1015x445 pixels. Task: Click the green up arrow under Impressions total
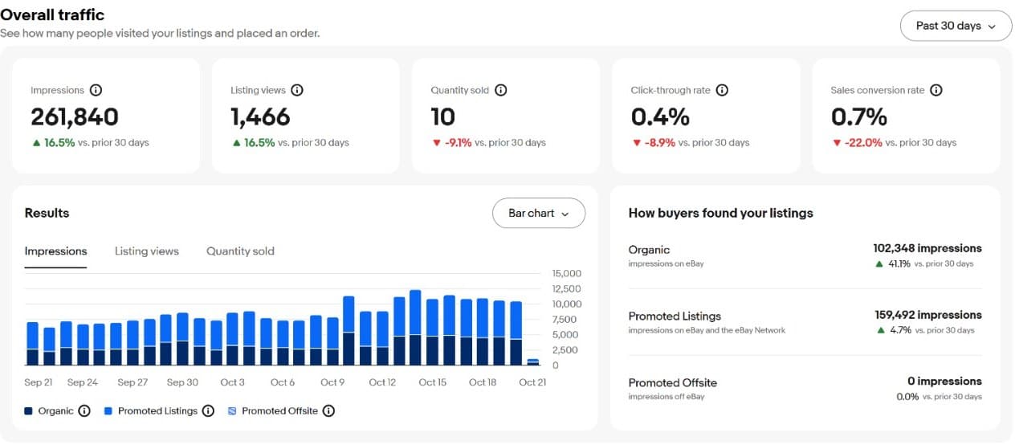35,143
